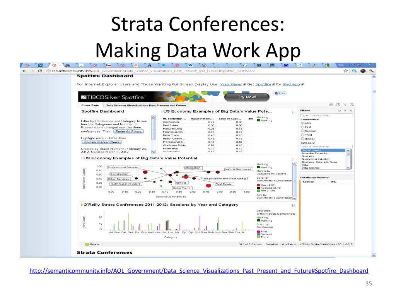Open the Data Science Visualizations Past Present and Future tab
This screenshot has width=396, height=297.
pyautogui.click(x=146, y=105)
